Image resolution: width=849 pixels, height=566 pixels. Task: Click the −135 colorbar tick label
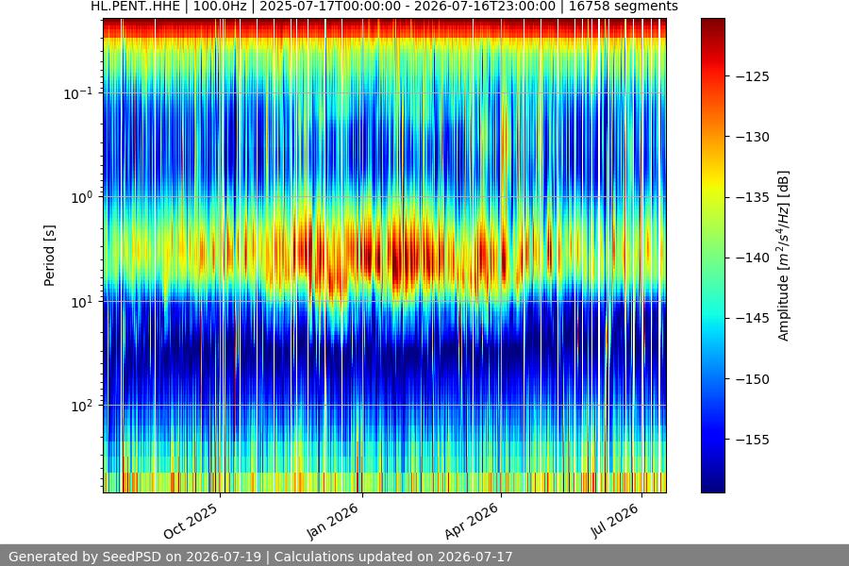point(753,198)
